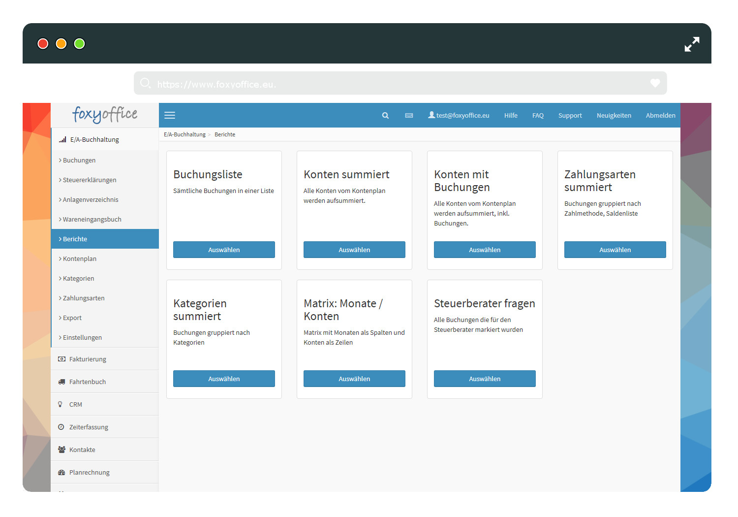Viewport: 738px width, 517px height.
Task: Click Abmelden to log out
Action: pos(660,115)
